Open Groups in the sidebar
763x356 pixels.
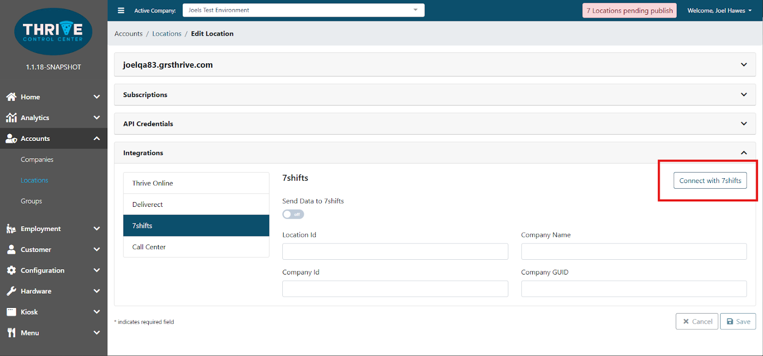coord(31,201)
